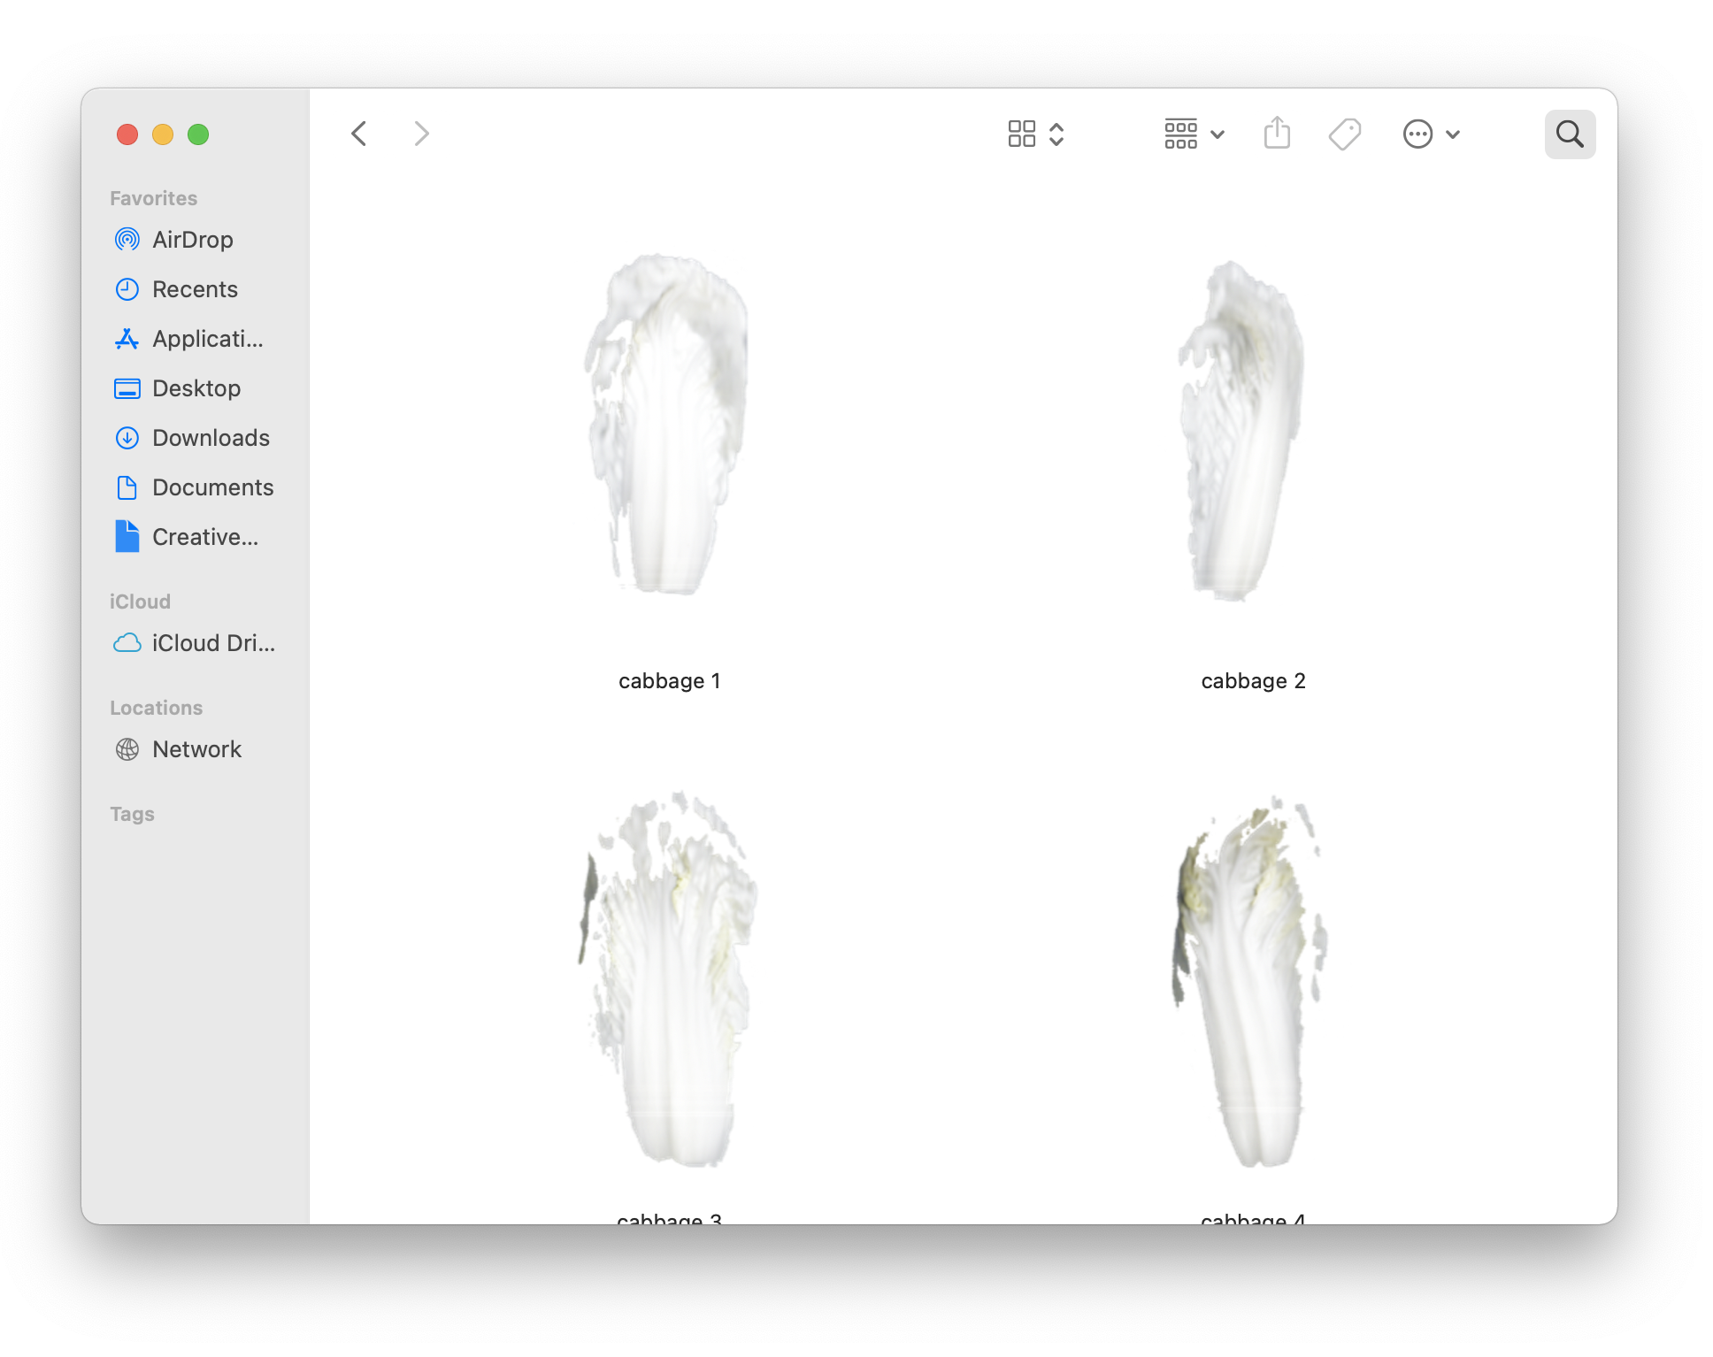Select the cabbage 4 thumbnail

pyautogui.click(x=1249, y=982)
